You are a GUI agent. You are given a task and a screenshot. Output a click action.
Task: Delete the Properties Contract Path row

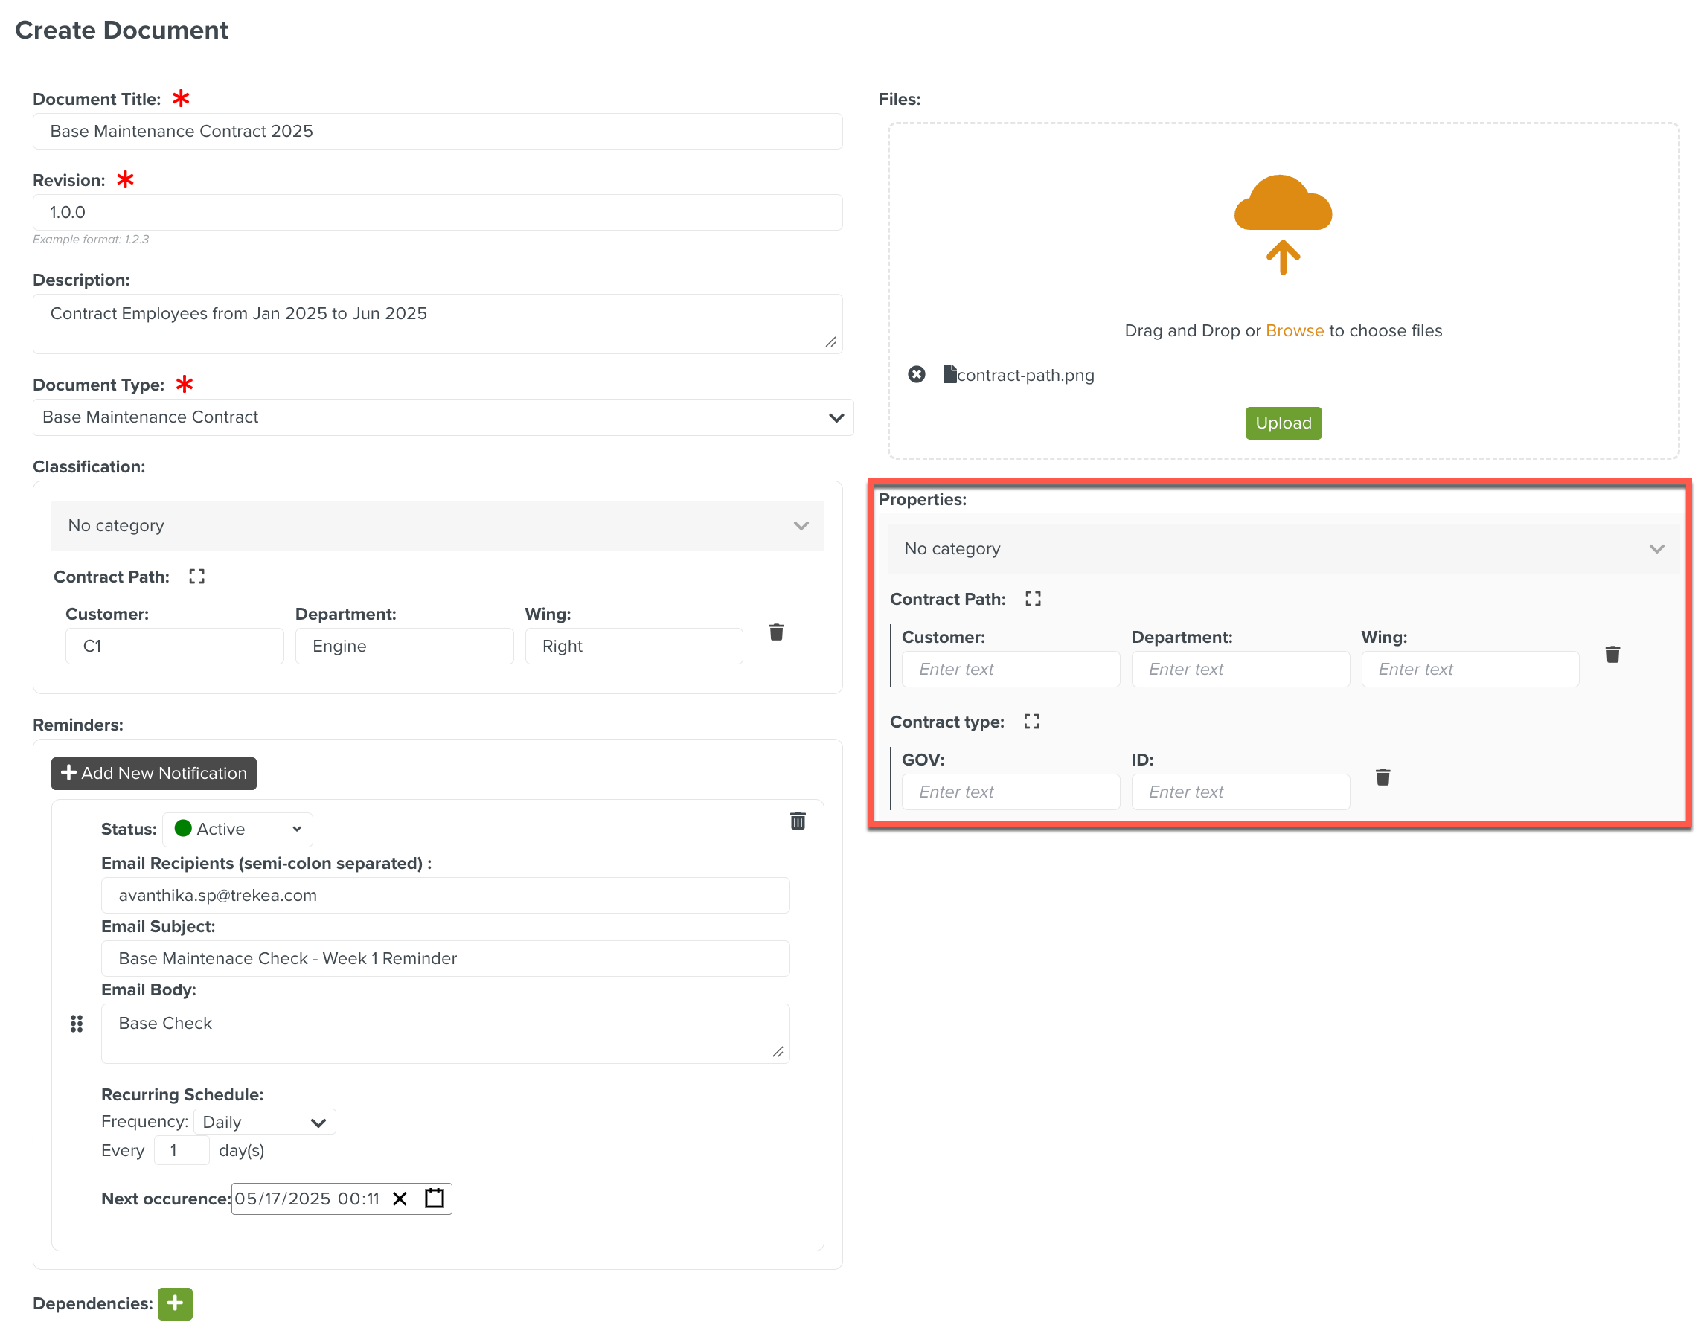(x=1612, y=654)
